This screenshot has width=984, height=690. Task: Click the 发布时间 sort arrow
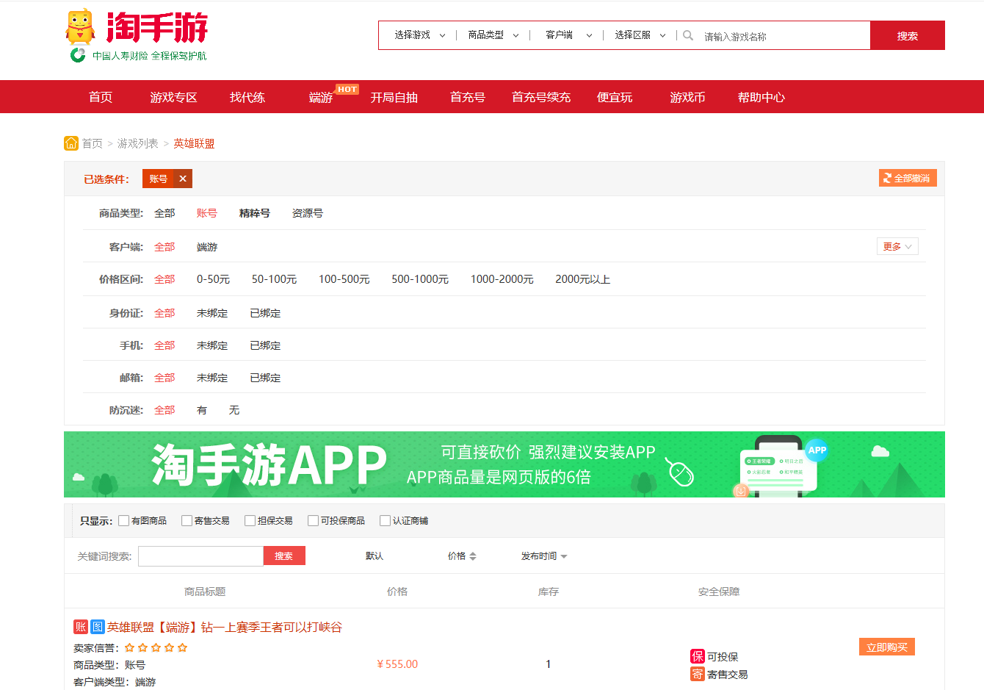564,556
